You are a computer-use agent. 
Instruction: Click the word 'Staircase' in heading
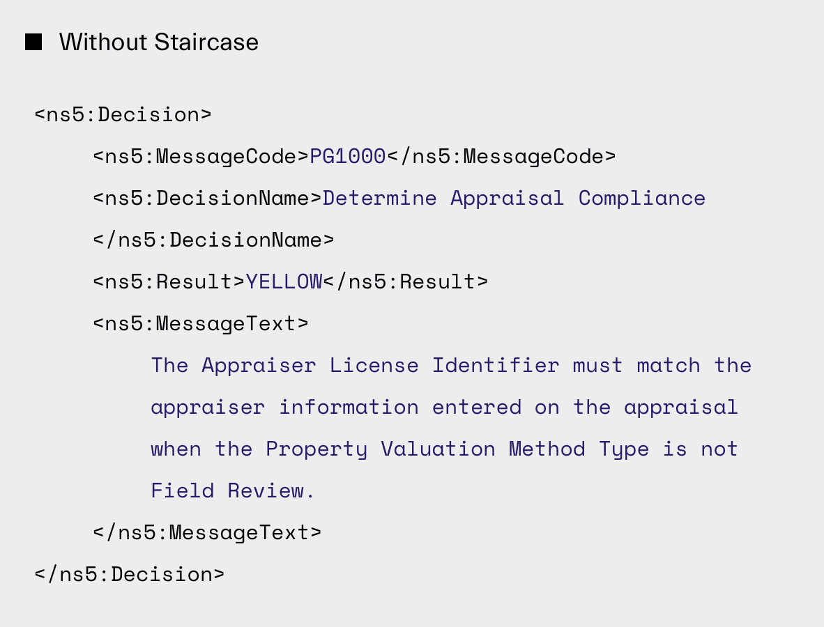pos(206,42)
